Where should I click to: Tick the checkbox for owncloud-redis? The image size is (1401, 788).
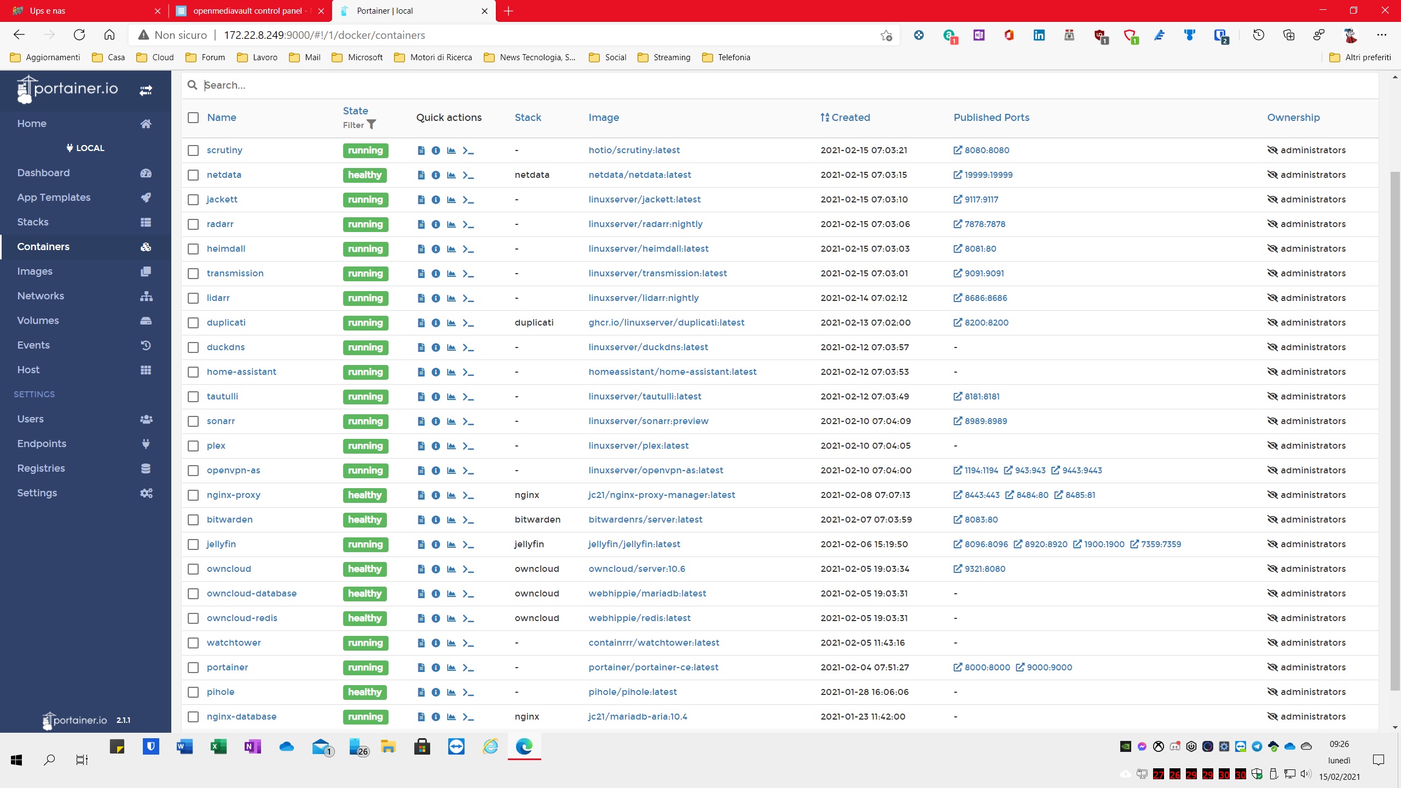(x=193, y=618)
